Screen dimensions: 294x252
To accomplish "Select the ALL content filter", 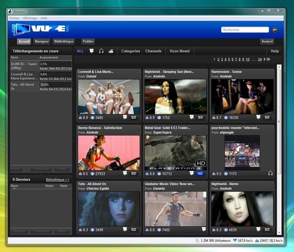I will [x=80, y=51].
